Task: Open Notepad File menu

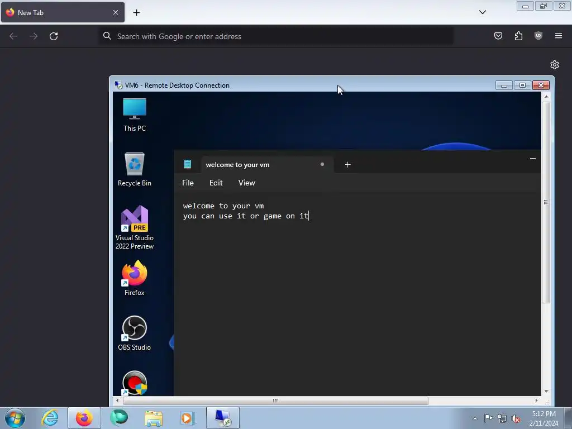Action: 188,183
